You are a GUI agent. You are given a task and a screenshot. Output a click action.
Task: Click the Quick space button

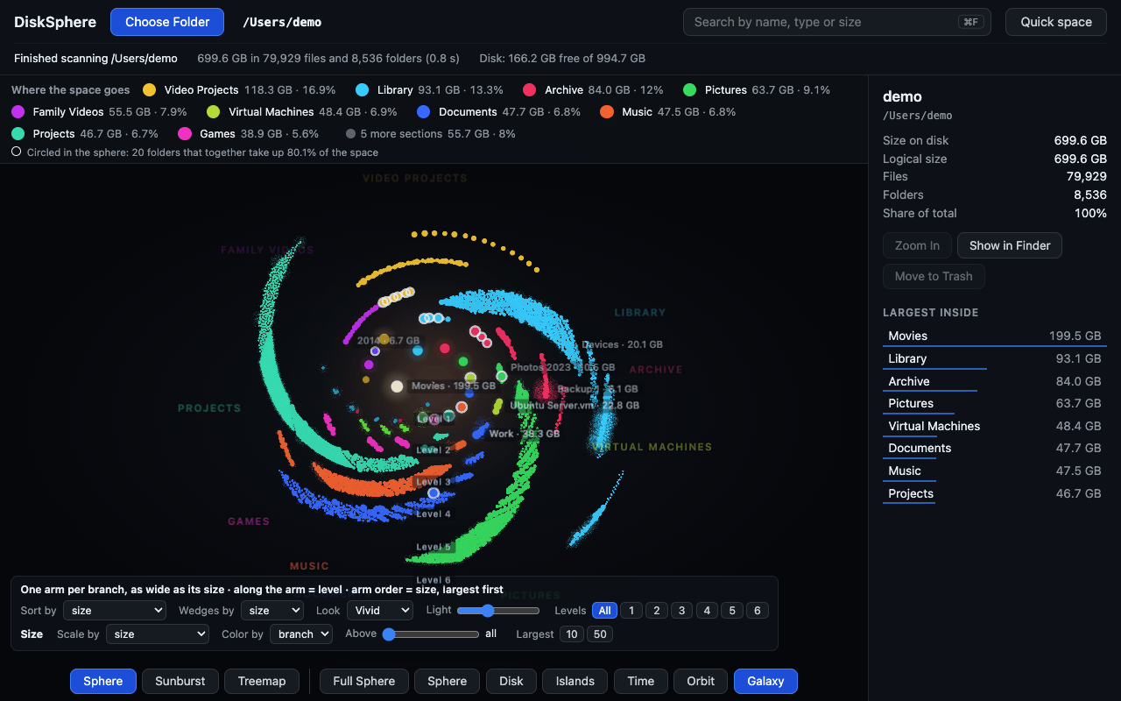1056,22
